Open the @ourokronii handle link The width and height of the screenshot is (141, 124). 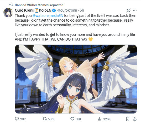tap(67, 10)
